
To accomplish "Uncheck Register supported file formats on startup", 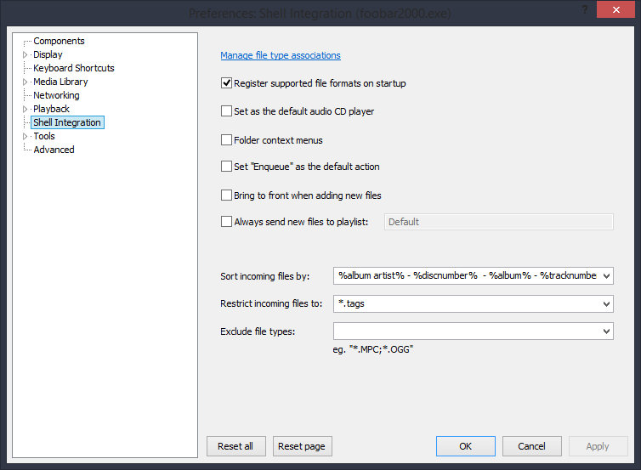I will coord(226,83).
